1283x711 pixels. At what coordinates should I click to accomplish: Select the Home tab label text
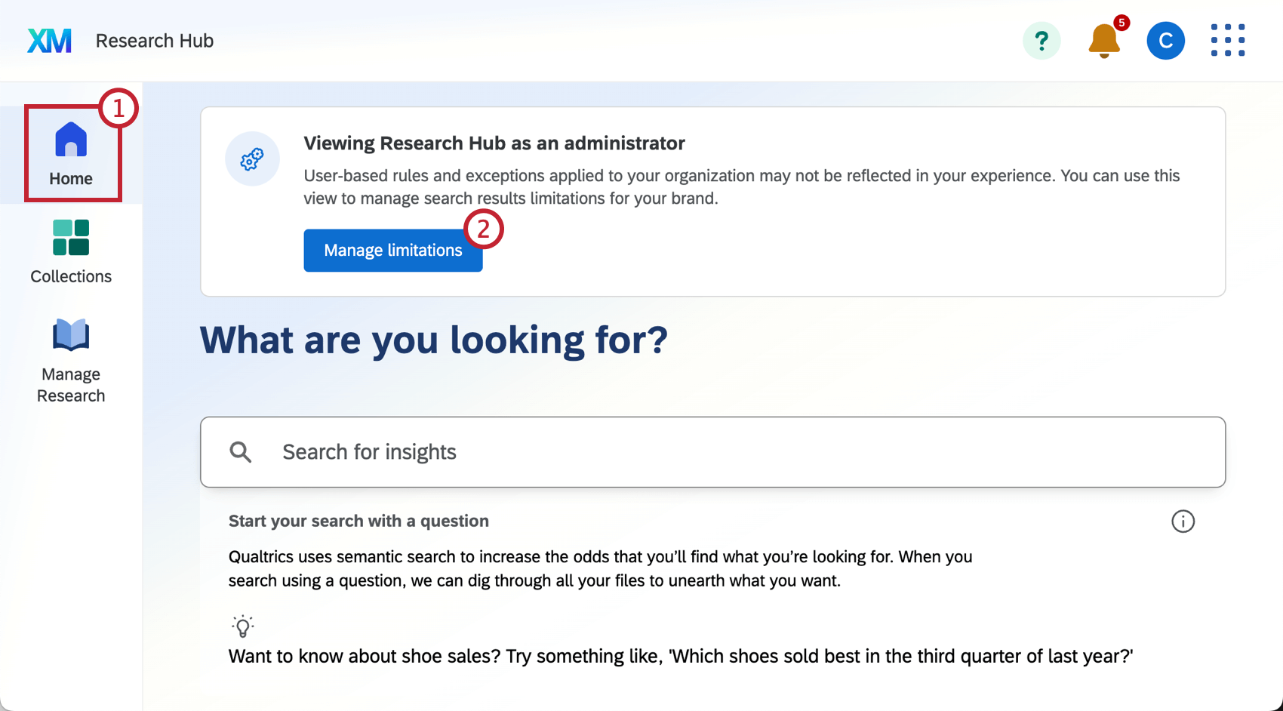[70, 178]
